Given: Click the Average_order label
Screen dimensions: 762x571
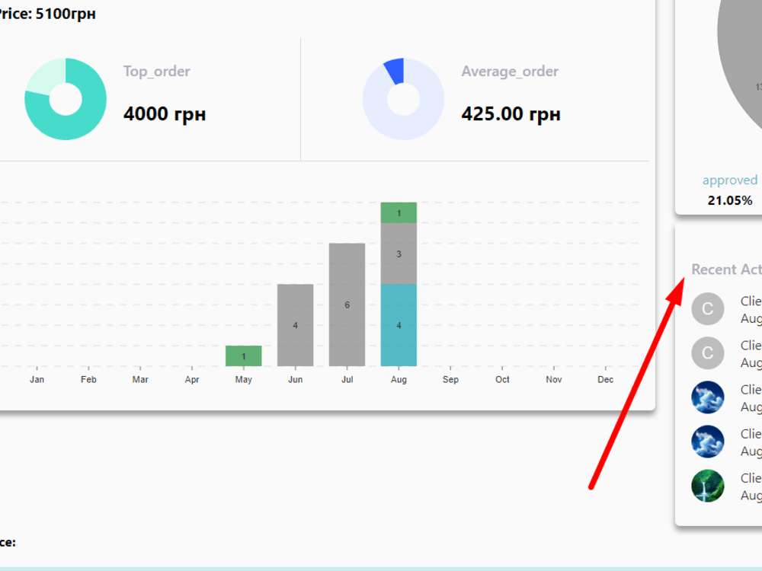Looking at the screenshot, I should coord(510,72).
